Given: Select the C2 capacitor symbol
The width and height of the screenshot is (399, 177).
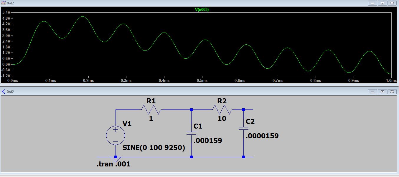Looking at the screenshot, I should coord(243,128).
